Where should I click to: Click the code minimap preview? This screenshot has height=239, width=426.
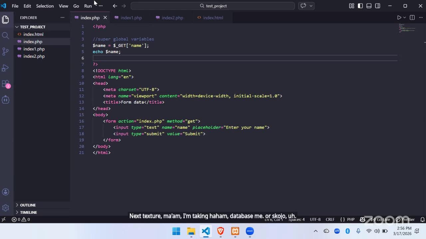[x=407, y=28]
